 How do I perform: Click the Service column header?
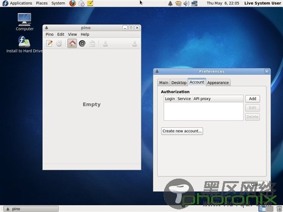click(184, 99)
